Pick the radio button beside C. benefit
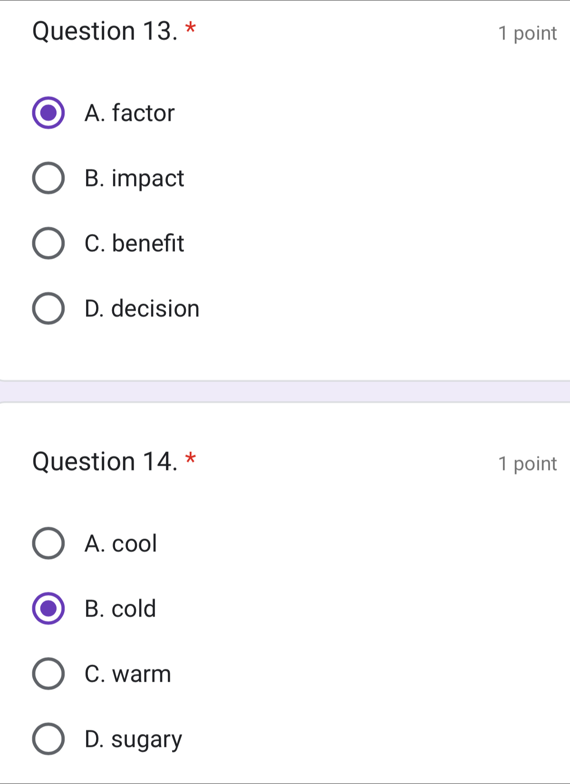 point(48,243)
